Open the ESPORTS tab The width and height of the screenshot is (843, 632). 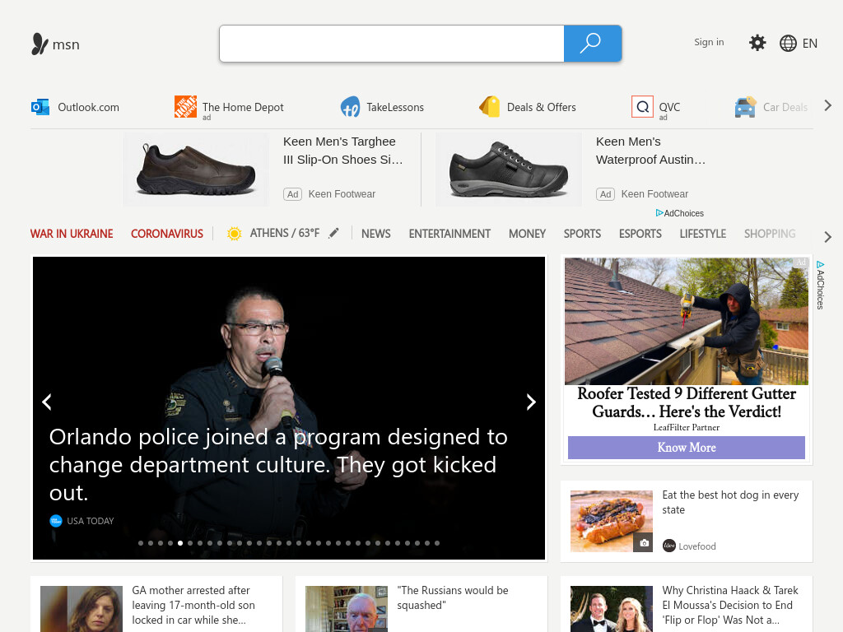[x=640, y=234]
